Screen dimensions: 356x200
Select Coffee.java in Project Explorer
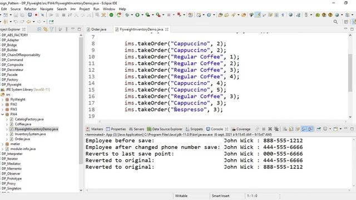[x=23, y=124]
